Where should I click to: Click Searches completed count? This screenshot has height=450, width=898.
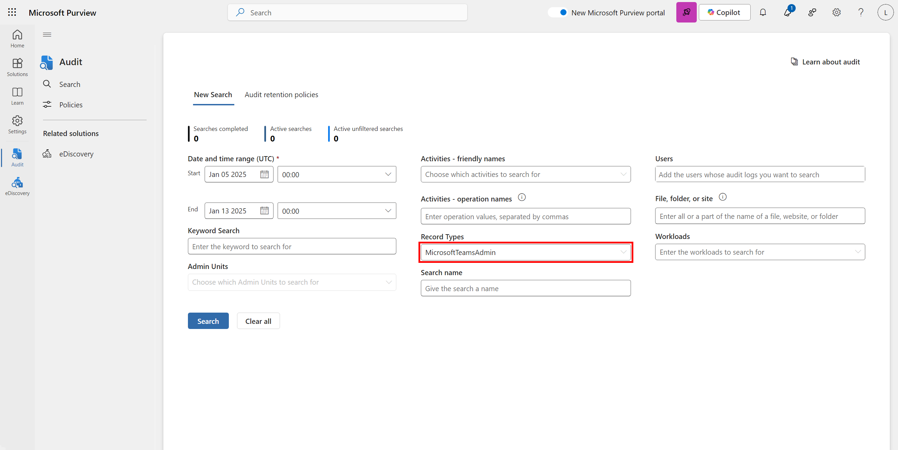(x=196, y=139)
